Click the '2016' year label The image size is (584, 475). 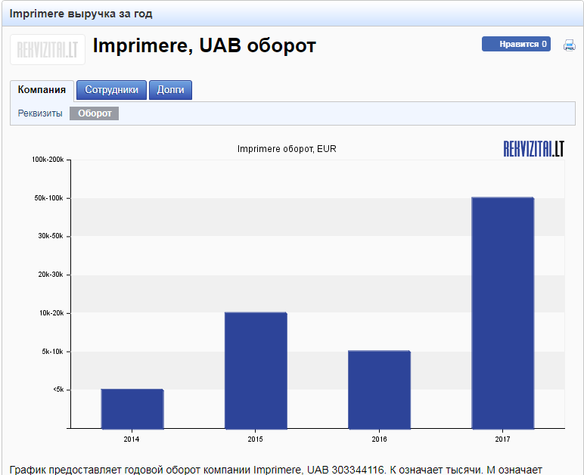click(379, 439)
